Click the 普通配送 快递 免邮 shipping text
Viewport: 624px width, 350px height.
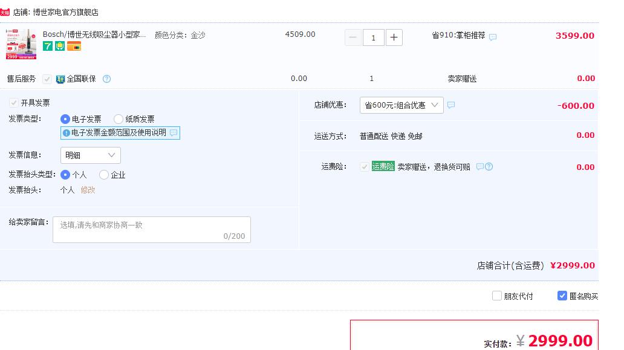[x=391, y=136]
